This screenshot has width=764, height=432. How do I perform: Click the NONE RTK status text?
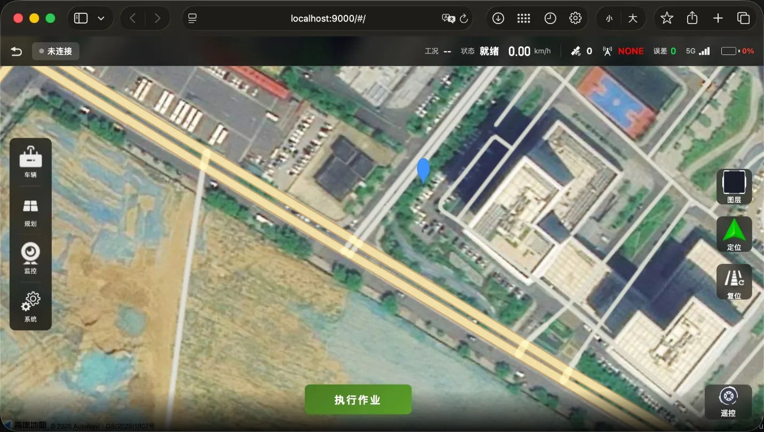[x=631, y=51]
